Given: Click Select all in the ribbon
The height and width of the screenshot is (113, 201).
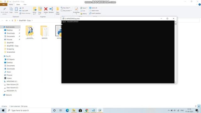Looking at the screenshot, I should (93, 8).
